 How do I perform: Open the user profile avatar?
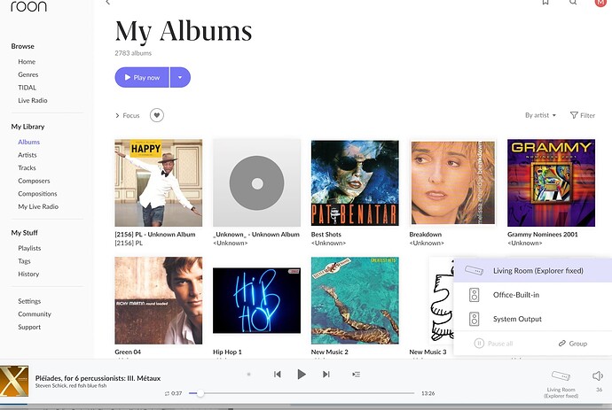coord(600,3)
